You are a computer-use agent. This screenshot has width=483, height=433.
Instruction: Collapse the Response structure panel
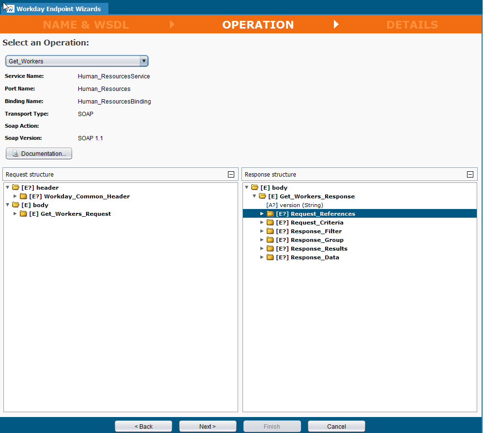[x=470, y=175]
